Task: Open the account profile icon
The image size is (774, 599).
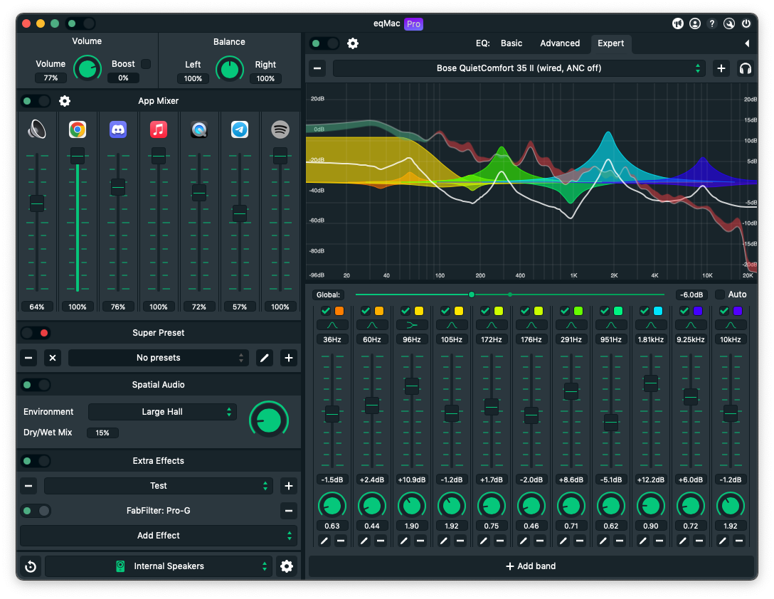Action: [x=695, y=23]
